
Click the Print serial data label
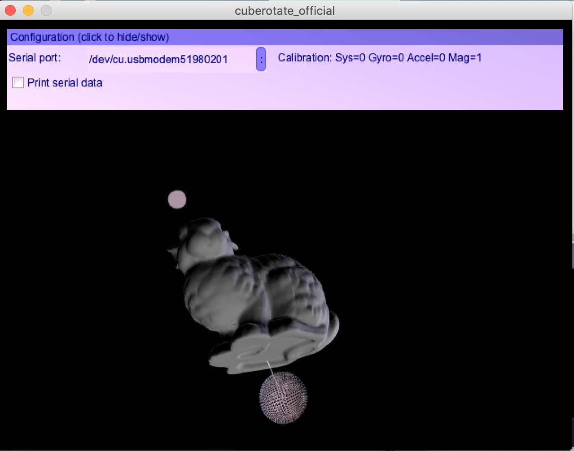(x=65, y=83)
